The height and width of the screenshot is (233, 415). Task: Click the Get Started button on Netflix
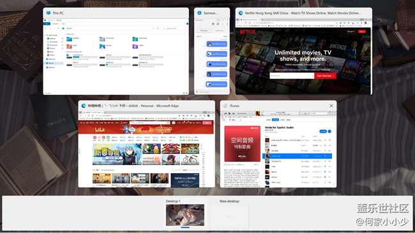[325, 76]
